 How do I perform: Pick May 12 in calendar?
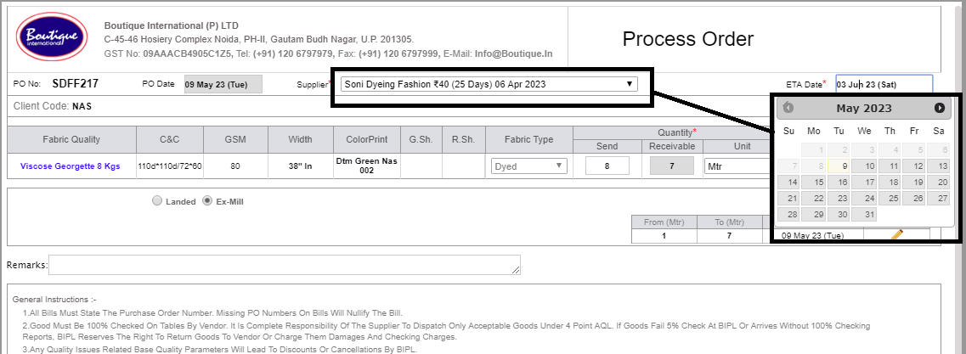913,166
